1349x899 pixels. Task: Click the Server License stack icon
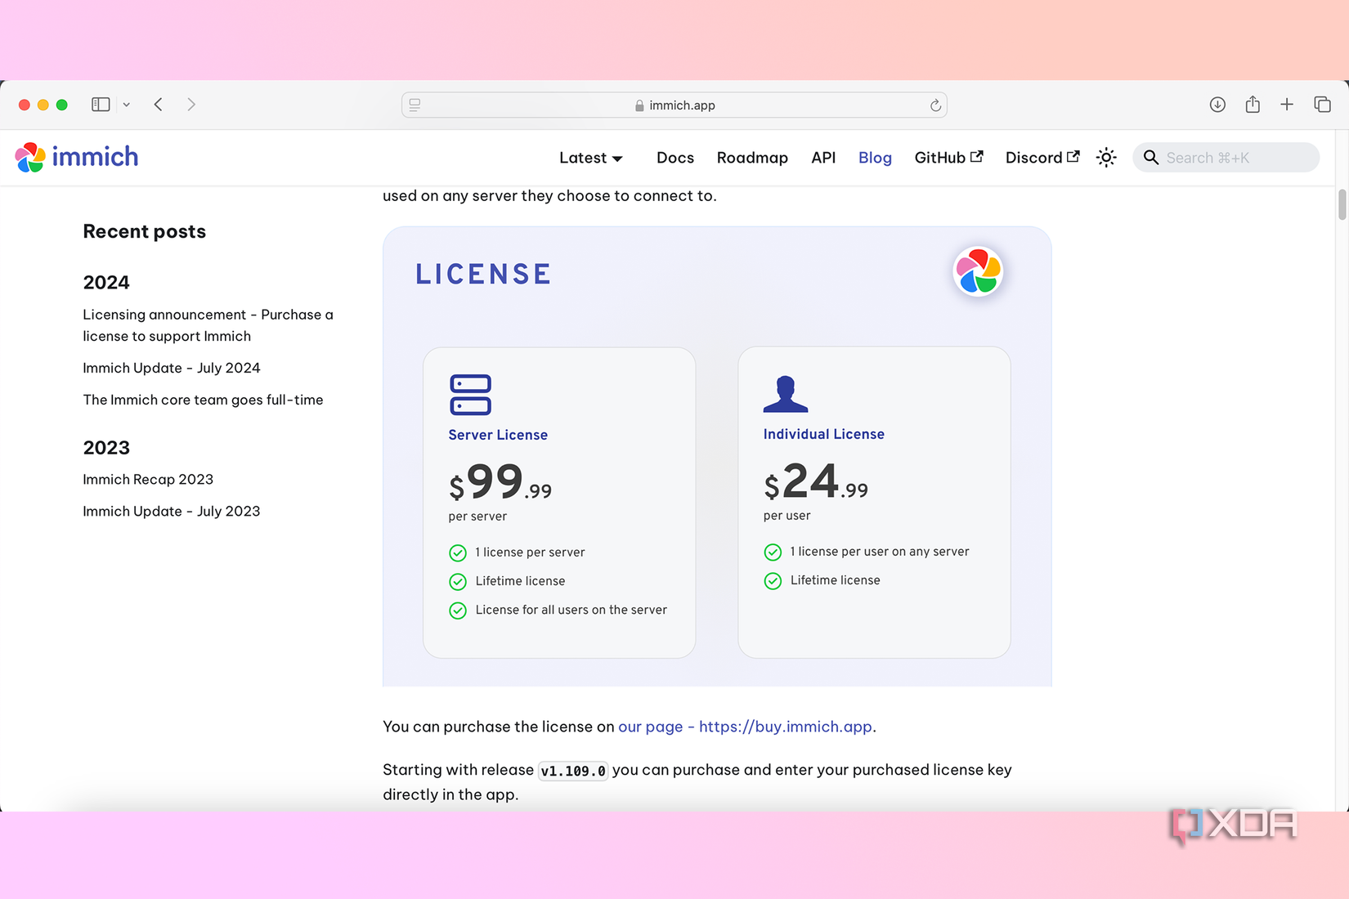(470, 395)
